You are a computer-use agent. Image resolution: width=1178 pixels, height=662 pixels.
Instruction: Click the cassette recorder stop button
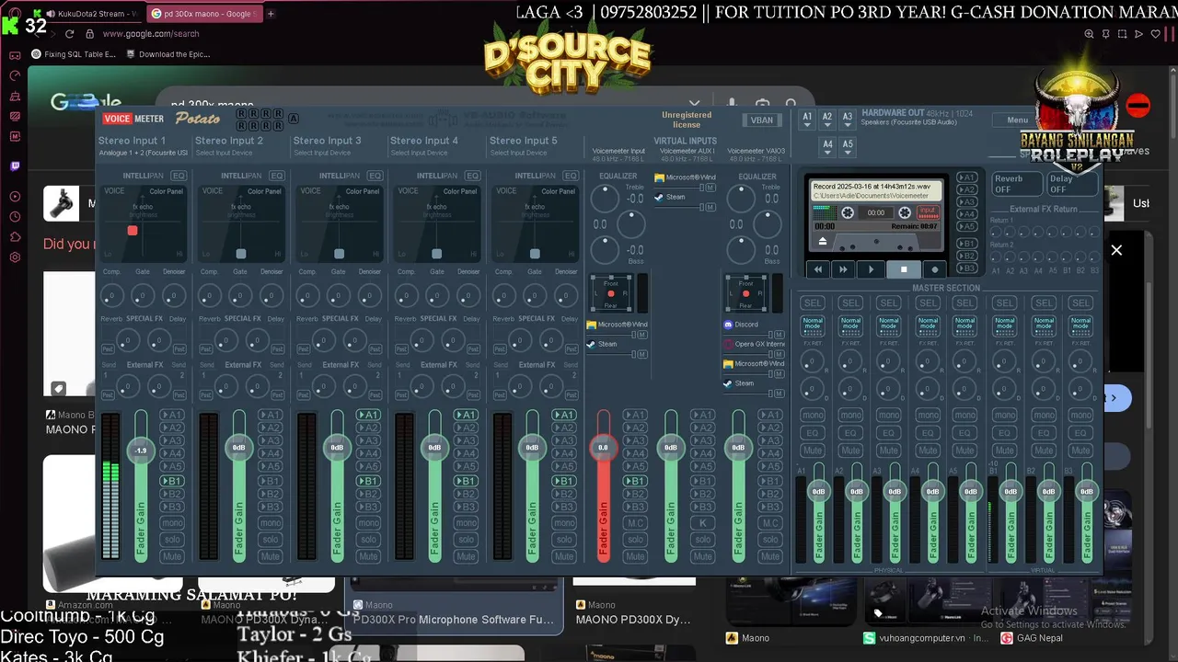[x=904, y=269]
